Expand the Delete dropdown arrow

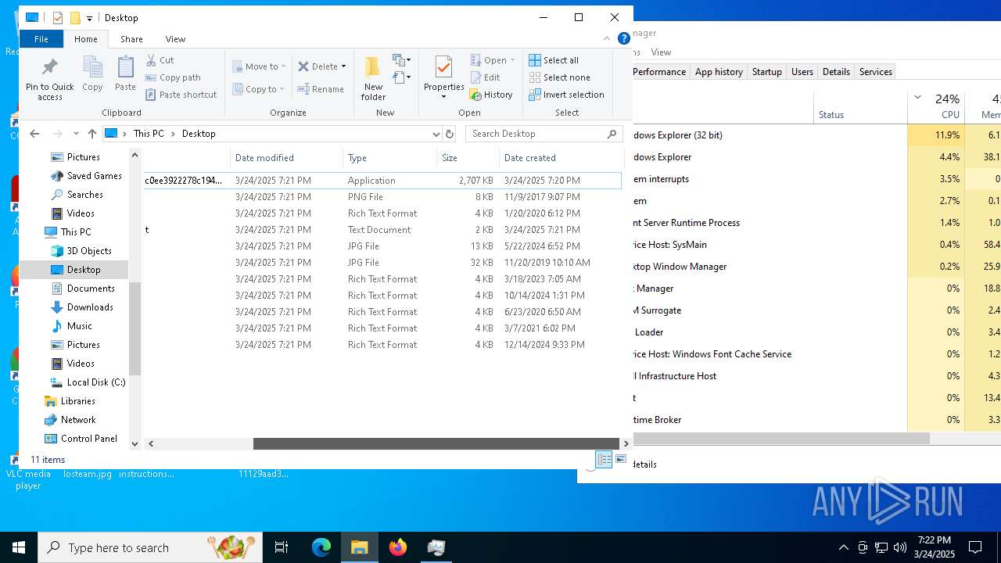pos(343,66)
